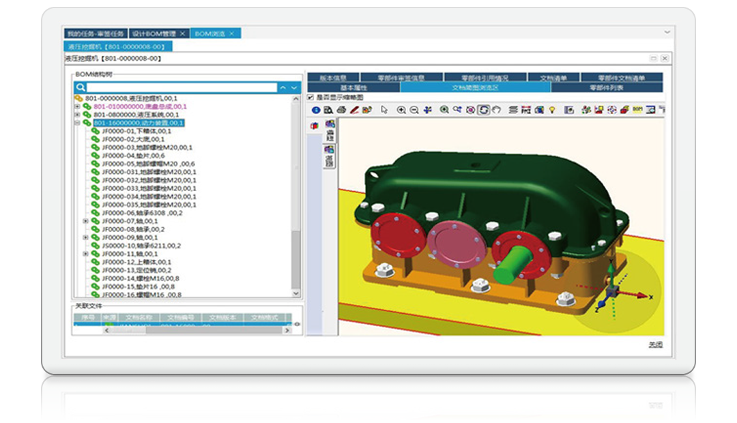Activate the rotate view tool
This screenshot has width=737, height=423.
click(x=483, y=110)
